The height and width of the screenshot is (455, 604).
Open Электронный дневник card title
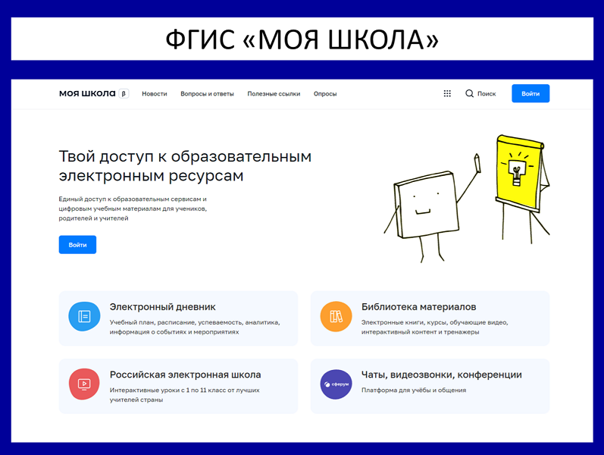[162, 307]
